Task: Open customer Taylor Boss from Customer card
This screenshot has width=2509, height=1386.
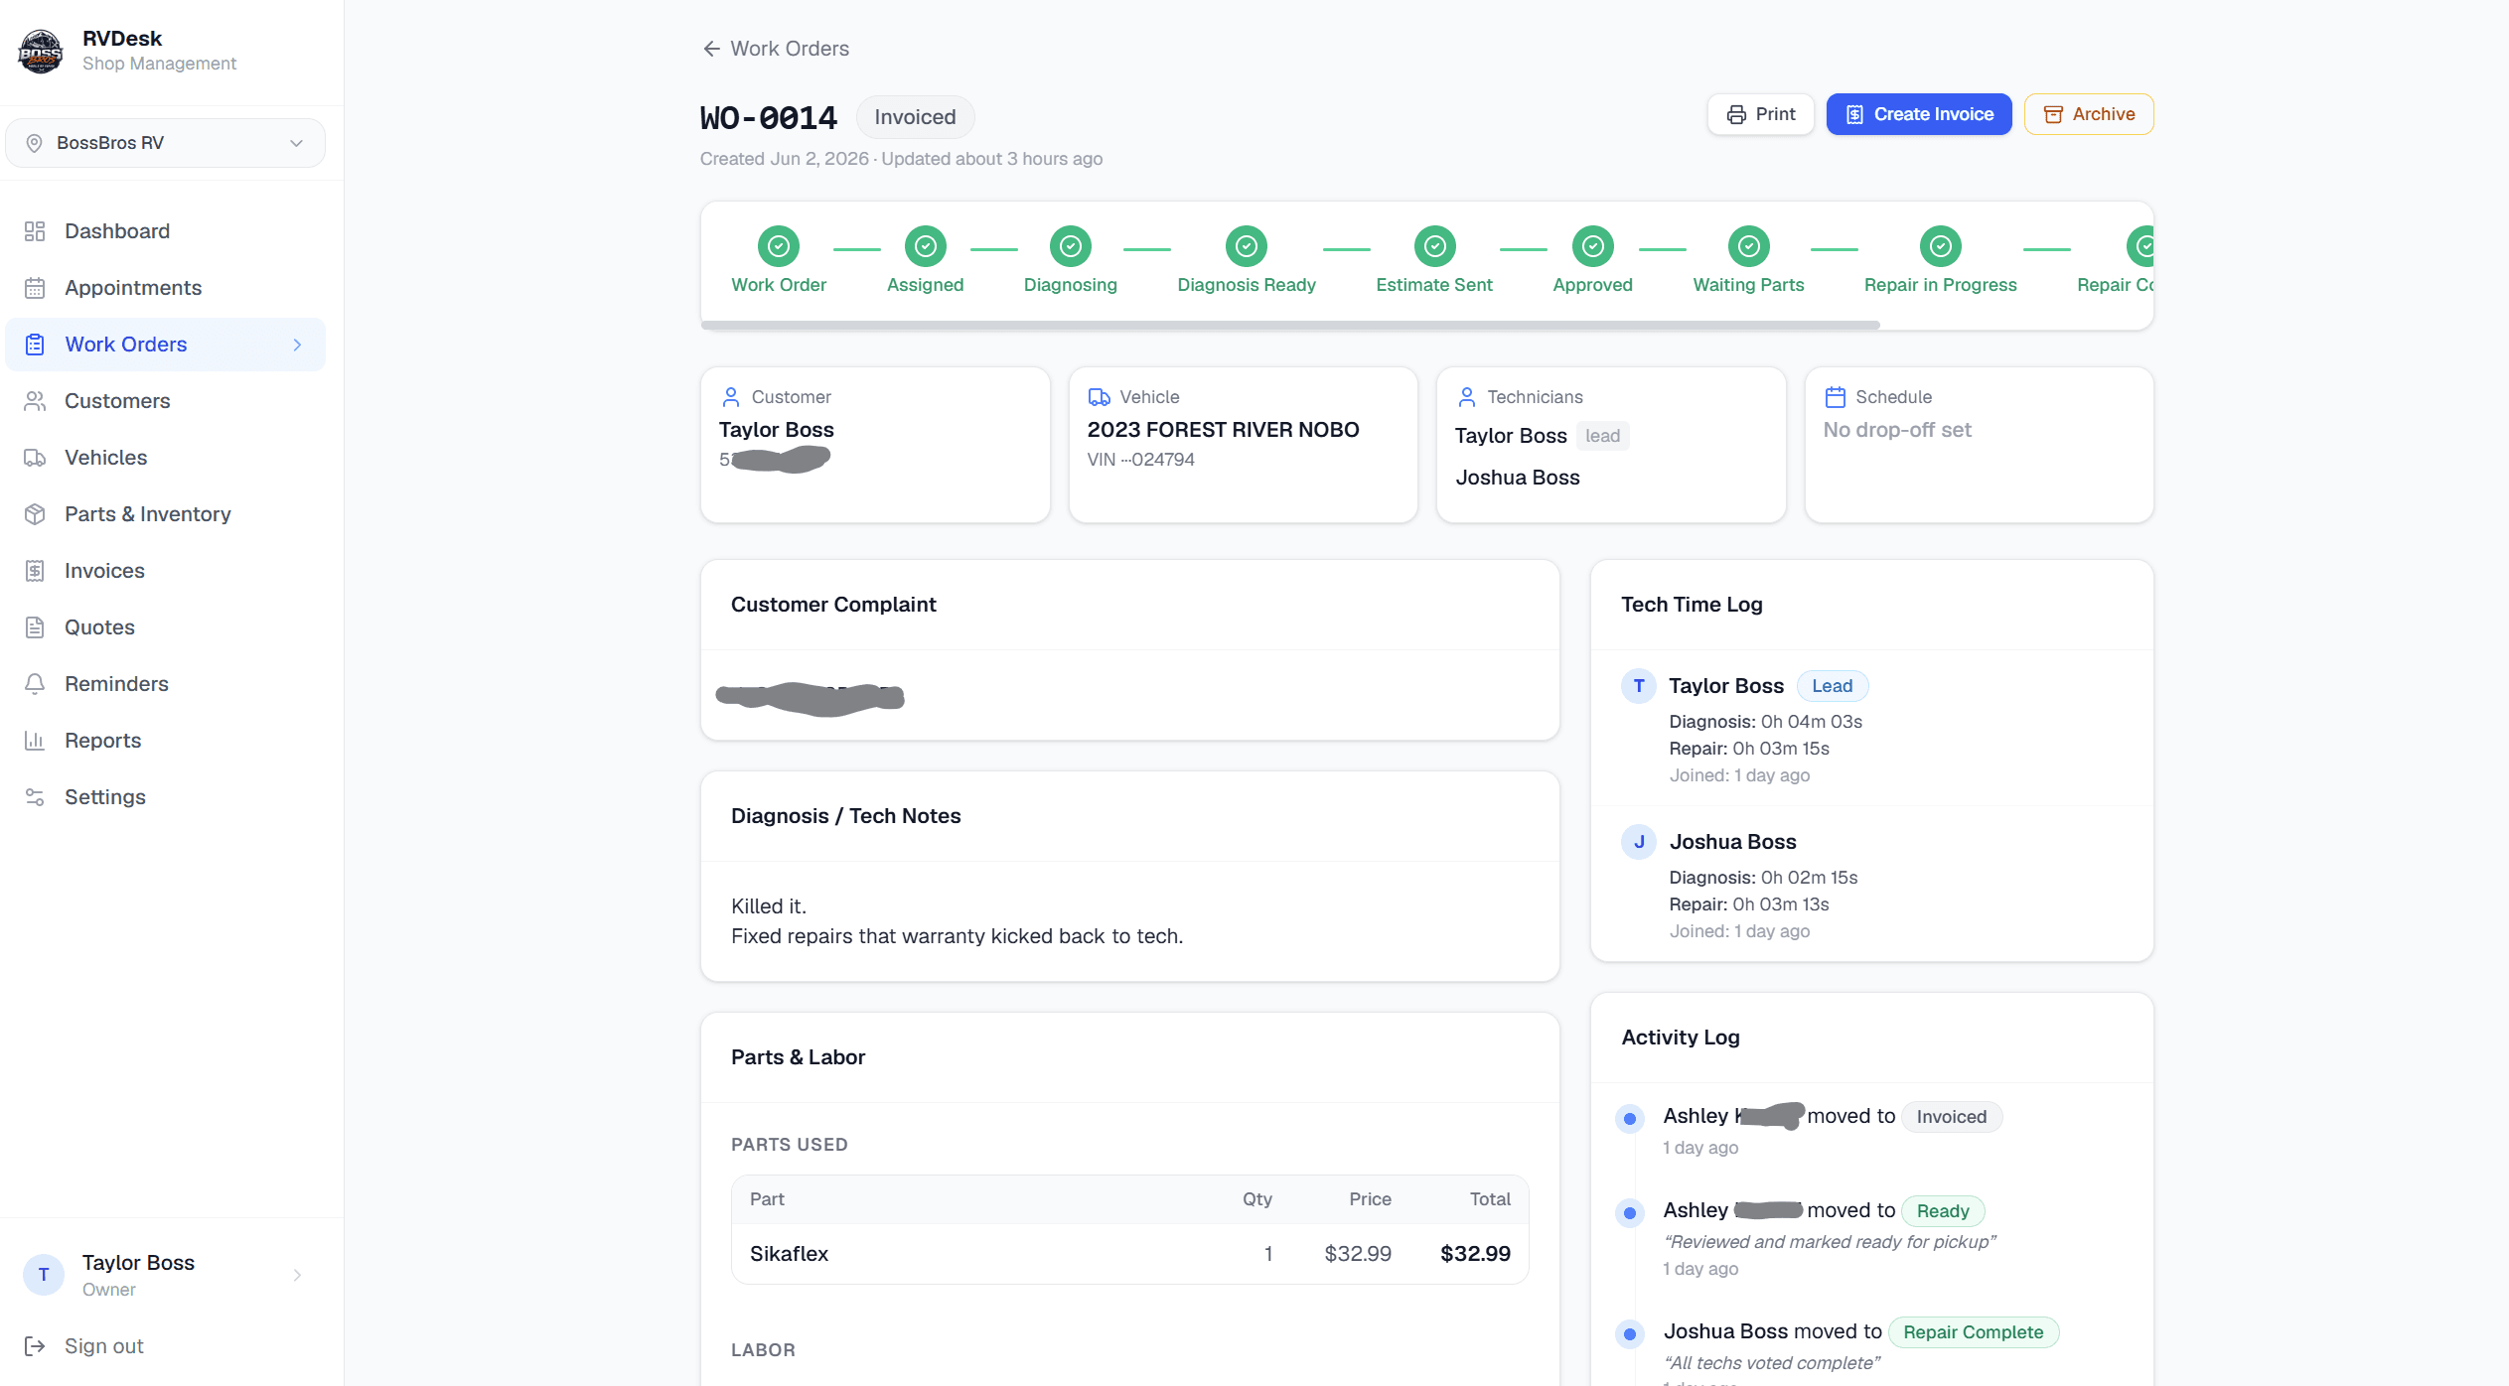Action: [x=777, y=430]
